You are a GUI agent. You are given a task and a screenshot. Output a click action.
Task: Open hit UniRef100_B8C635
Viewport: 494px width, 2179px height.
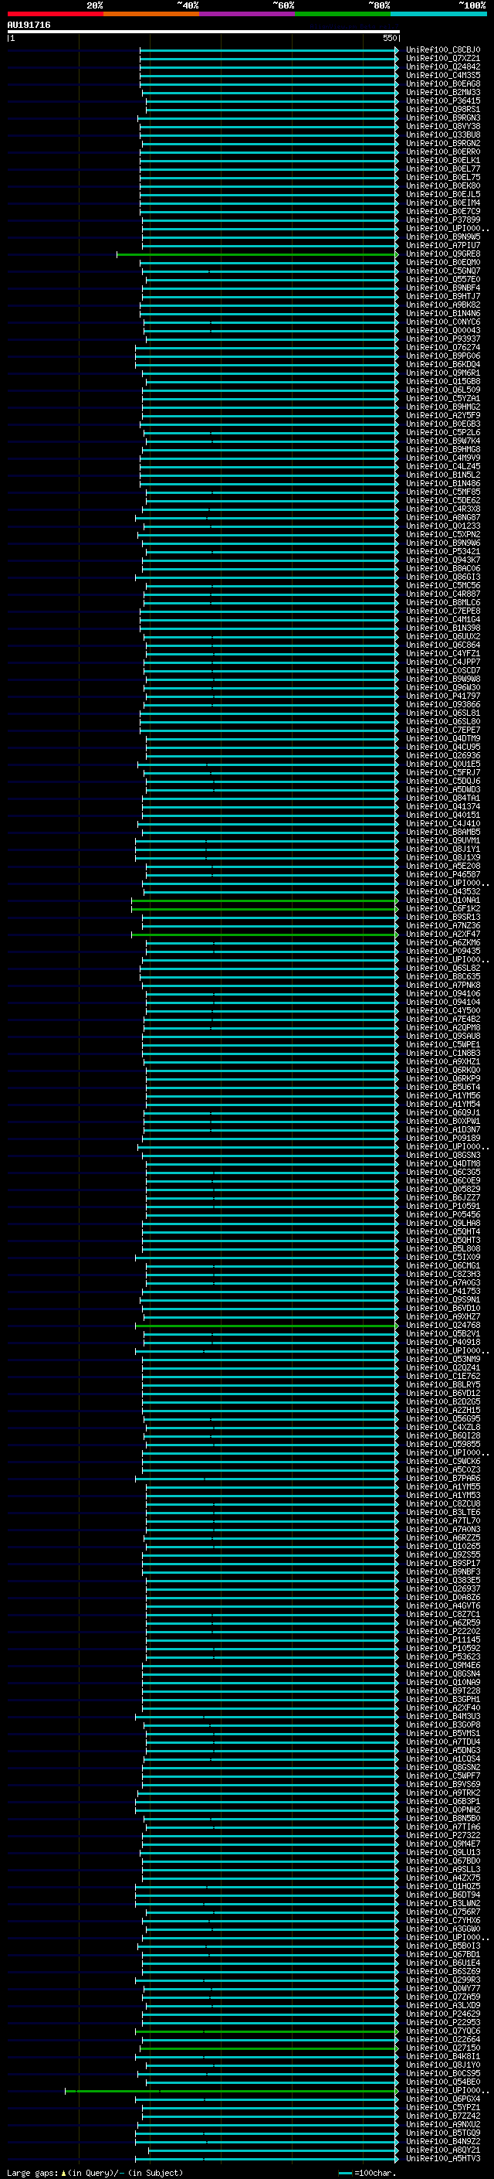point(442,976)
